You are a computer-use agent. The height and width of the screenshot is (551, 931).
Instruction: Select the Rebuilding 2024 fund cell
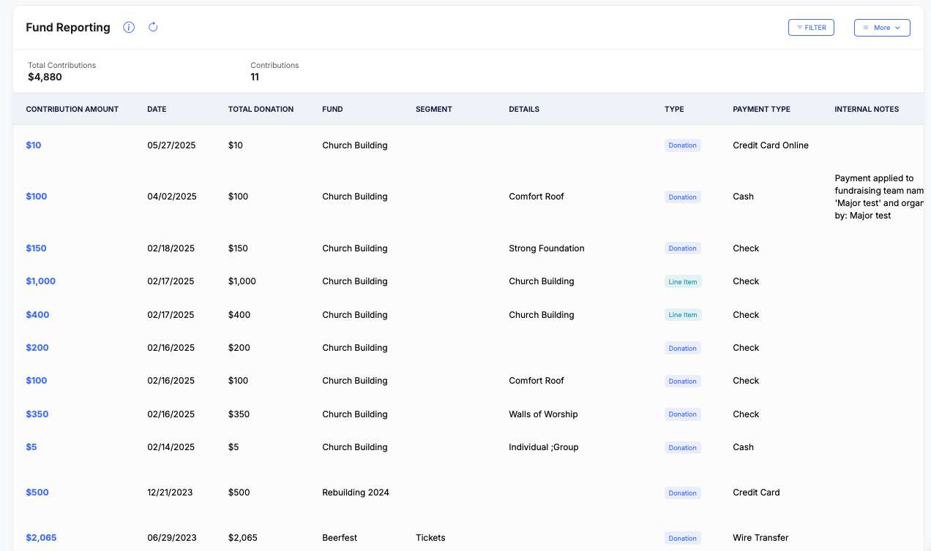(356, 493)
